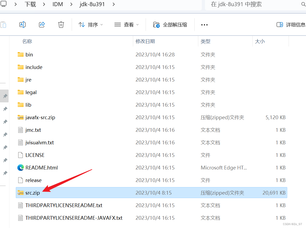Click the '20,691 KB' size value
The image size is (306, 228).
[274, 193]
